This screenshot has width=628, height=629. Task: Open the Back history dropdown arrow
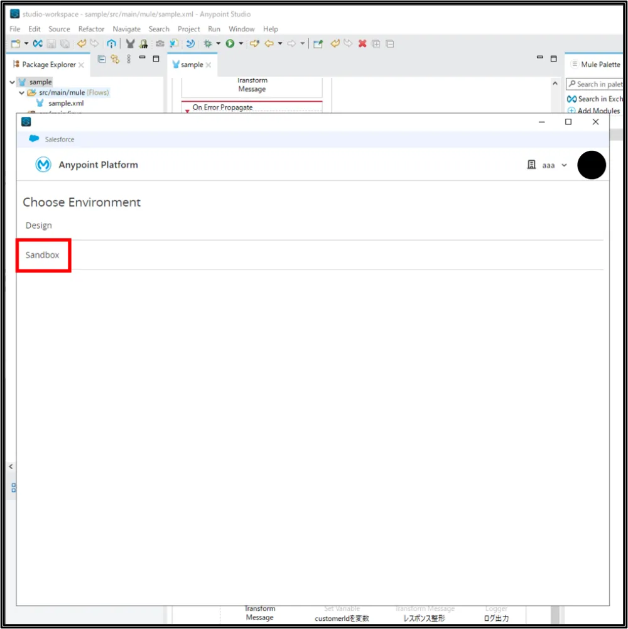click(x=280, y=44)
